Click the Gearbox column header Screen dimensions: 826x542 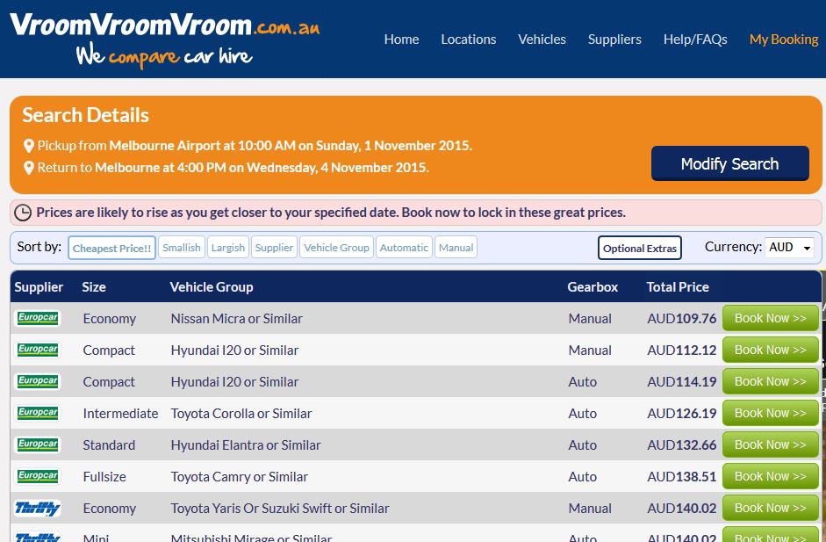[x=593, y=287]
